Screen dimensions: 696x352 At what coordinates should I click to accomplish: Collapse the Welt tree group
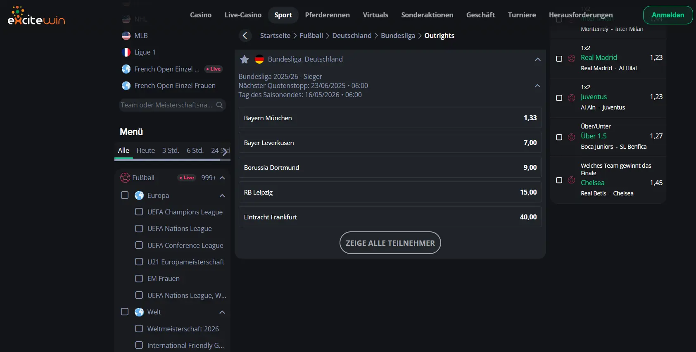[x=222, y=312]
